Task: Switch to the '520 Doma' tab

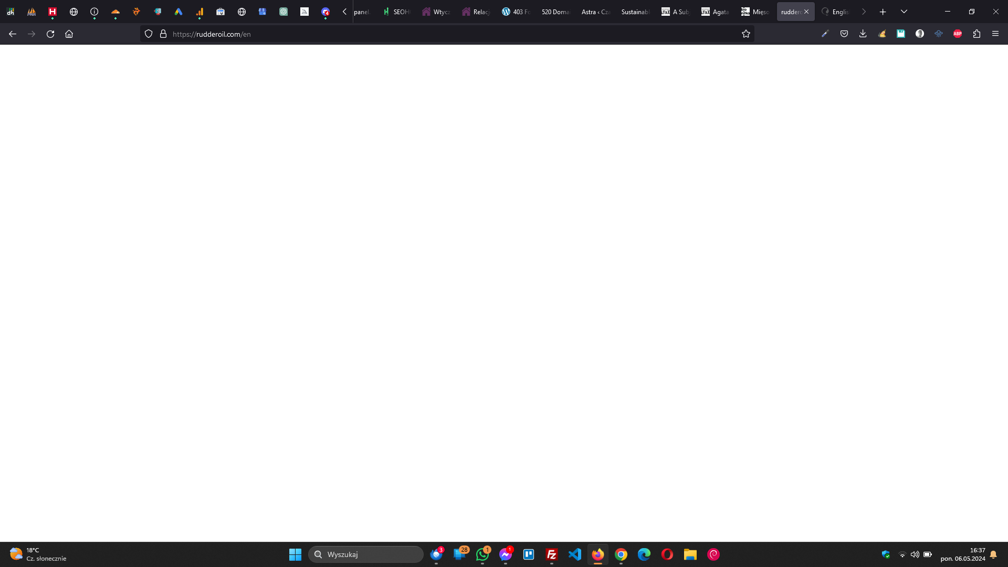Action: click(556, 12)
